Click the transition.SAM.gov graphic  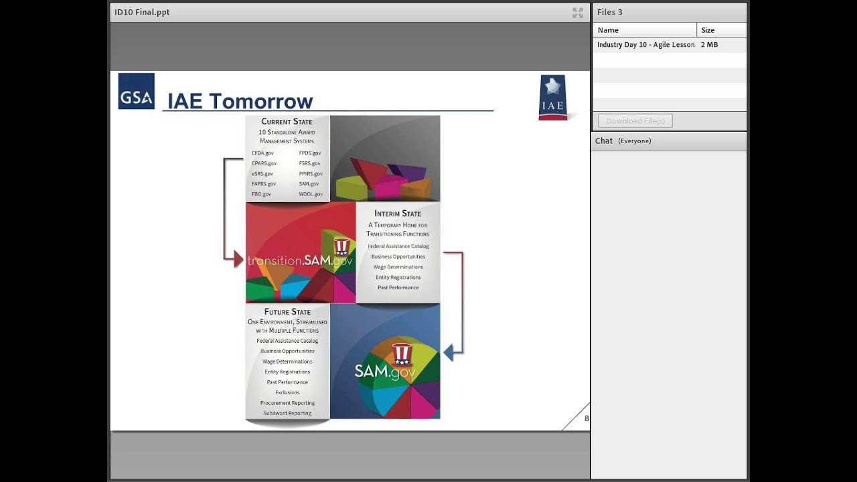(301, 253)
